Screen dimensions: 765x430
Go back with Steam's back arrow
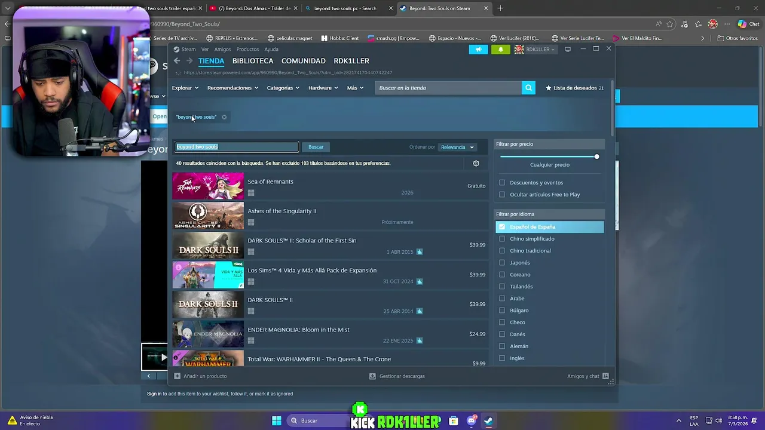[177, 61]
